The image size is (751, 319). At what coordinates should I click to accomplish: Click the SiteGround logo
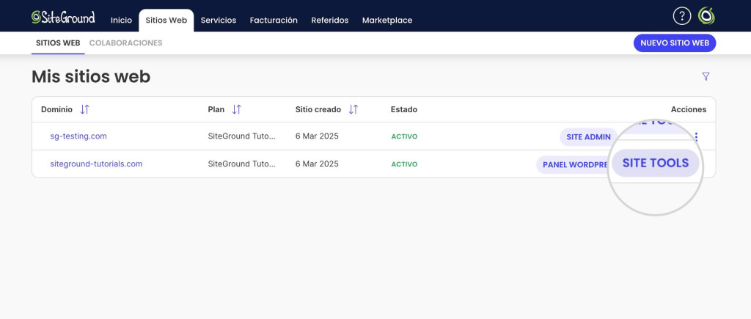[x=63, y=18]
